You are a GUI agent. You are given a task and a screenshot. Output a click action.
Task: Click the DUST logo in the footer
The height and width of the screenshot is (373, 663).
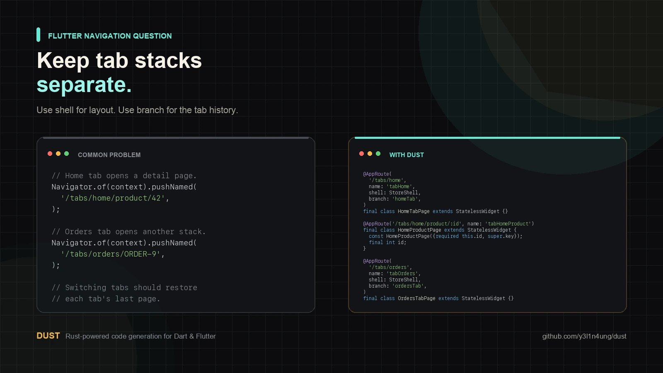[48, 336]
